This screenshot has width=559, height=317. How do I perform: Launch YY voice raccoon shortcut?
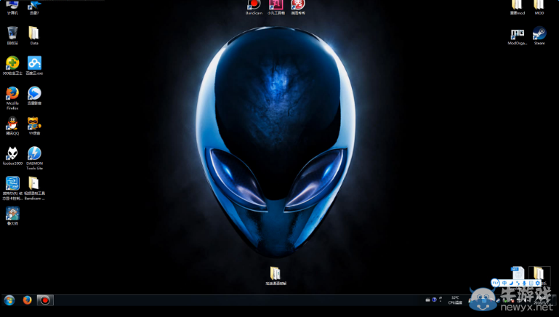tap(34, 126)
